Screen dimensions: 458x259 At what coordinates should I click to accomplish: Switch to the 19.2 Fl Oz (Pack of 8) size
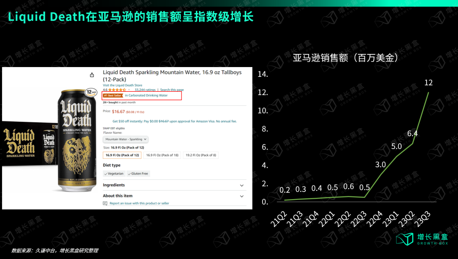click(x=199, y=155)
